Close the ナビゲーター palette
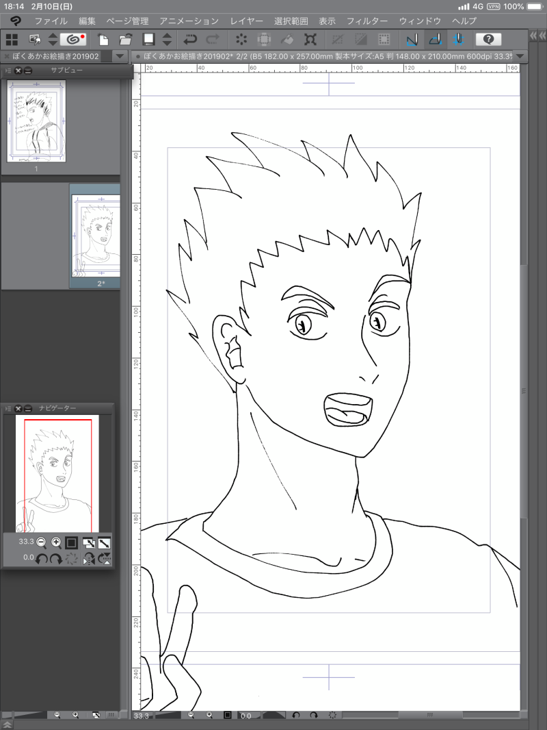Viewport: 547px width, 730px height. click(18, 408)
